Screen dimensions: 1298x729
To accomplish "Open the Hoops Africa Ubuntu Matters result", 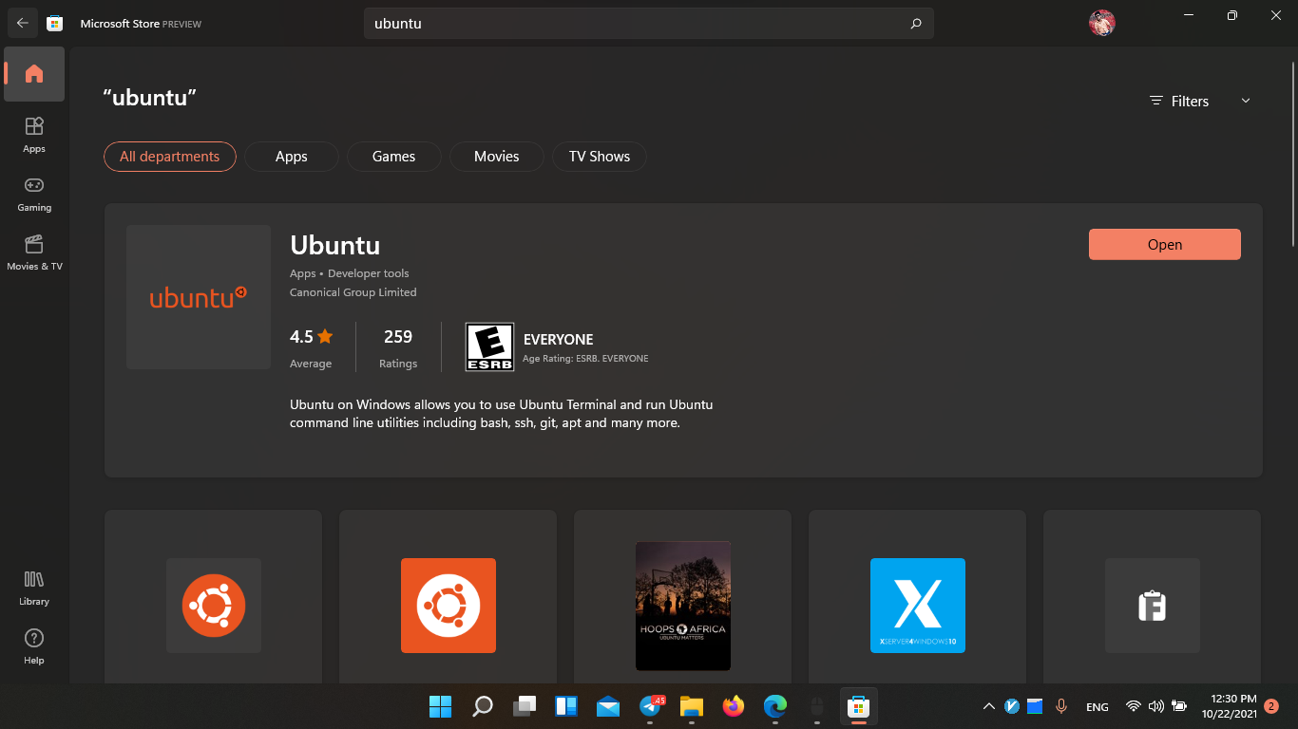I will pyautogui.click(x=683, y=606).
